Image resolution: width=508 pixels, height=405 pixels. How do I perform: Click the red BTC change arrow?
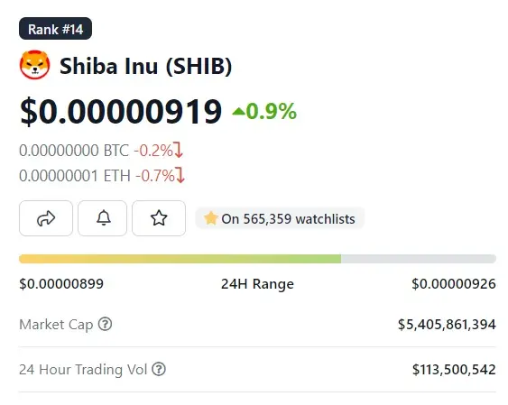(x=179, y=150)
